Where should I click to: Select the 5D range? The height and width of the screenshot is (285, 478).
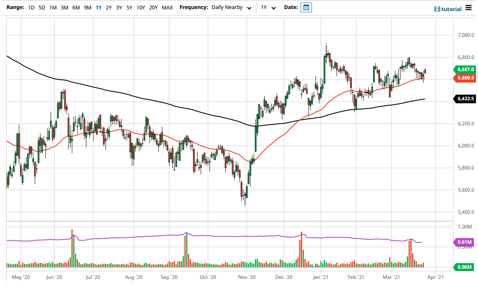[x=41, y=7]
